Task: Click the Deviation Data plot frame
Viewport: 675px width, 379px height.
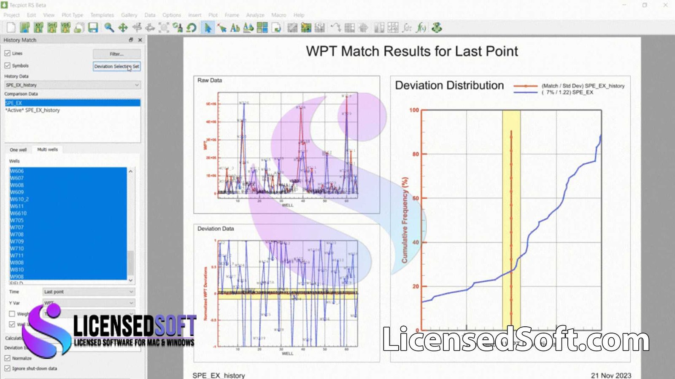Action: (286, 293)
